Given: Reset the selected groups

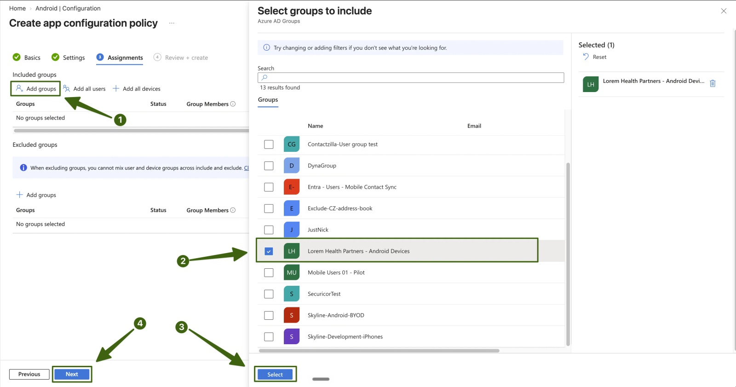Looking at the screenshot, I should 595,57.
